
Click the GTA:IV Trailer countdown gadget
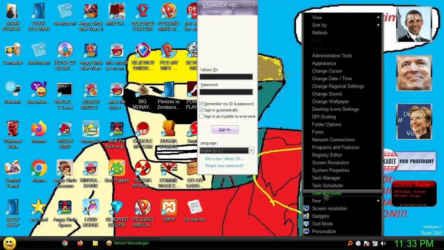[x=414, y=193]
